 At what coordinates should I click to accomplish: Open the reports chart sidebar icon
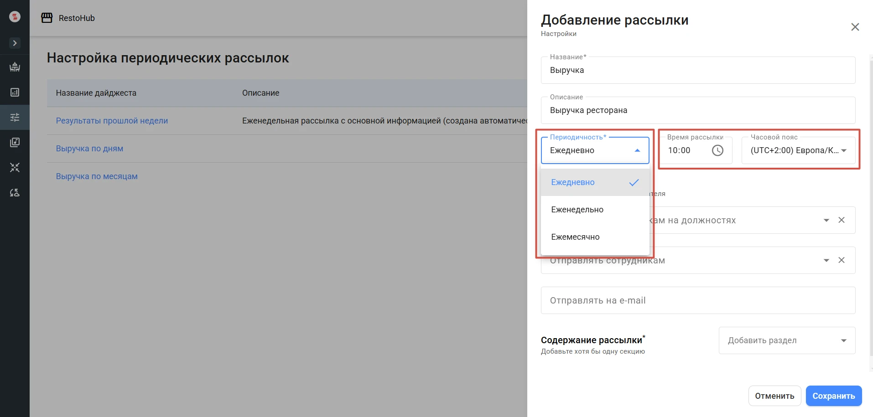15,93
